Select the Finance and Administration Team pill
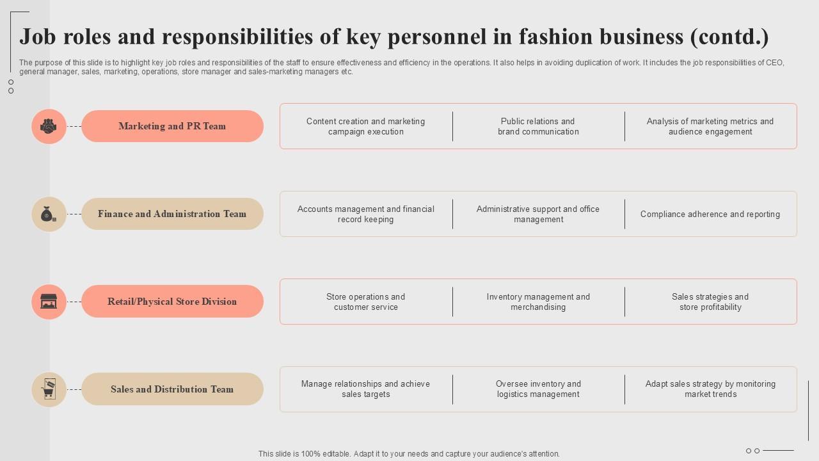The height and width of the screenshot is (461, 819). click(x=172, y=214)
